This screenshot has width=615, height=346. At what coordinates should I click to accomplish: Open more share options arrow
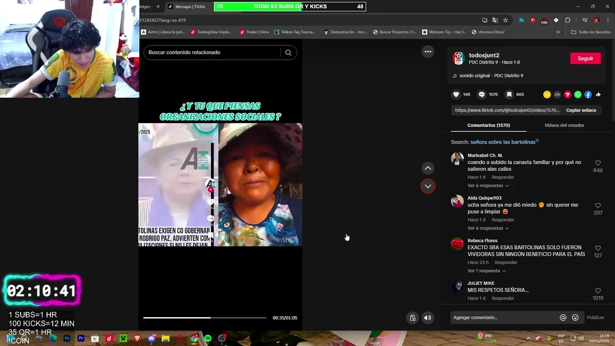[x=598, y=95]
